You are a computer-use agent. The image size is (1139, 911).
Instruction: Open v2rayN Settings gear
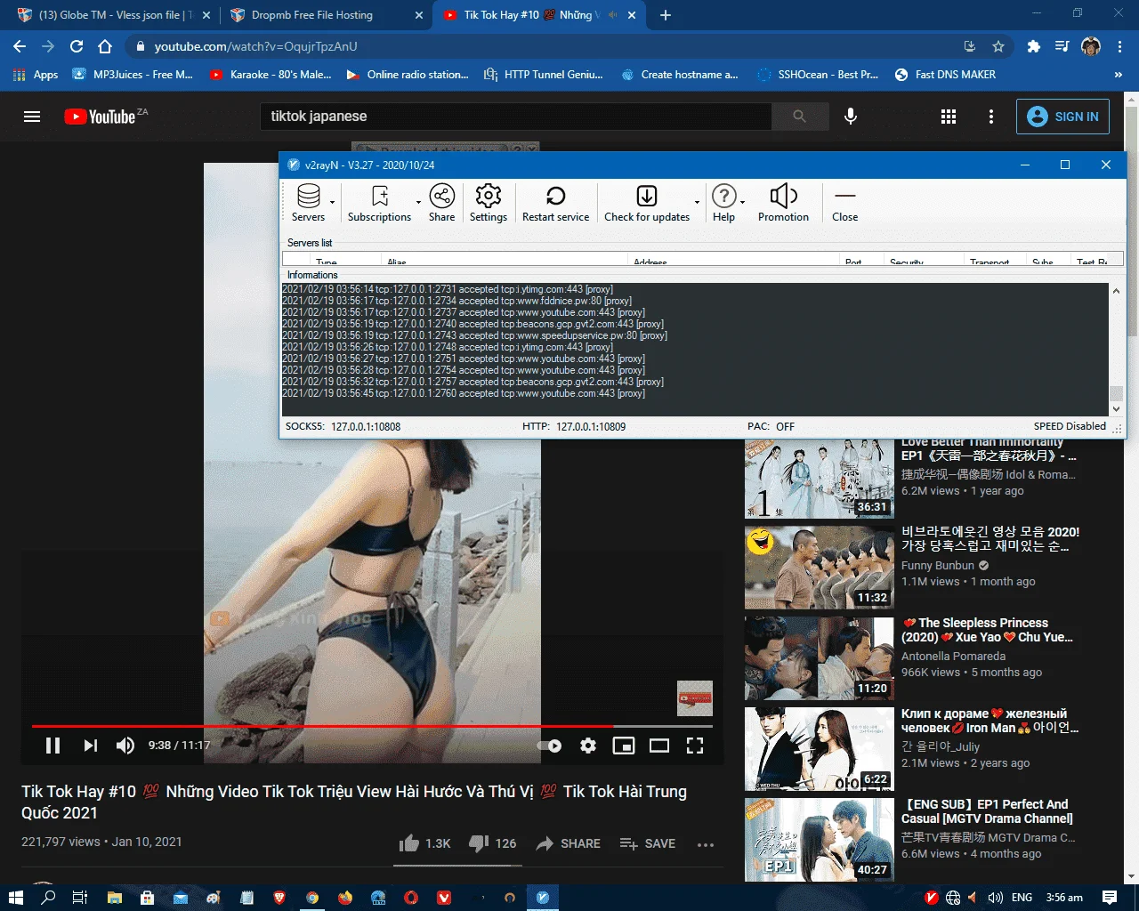point(489,203)
